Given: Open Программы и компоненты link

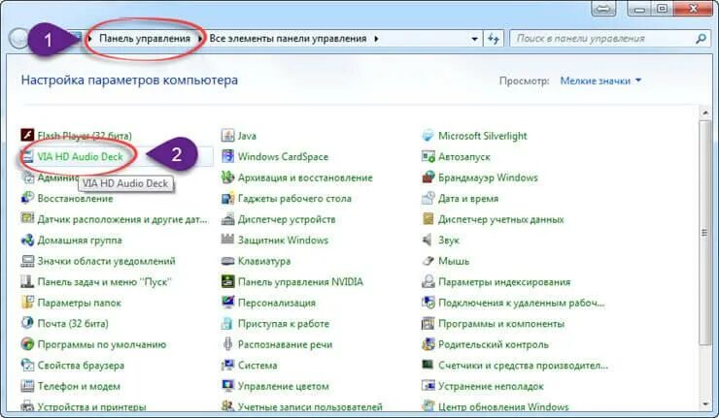Looking at the screenshot, I should coord(501,324).
